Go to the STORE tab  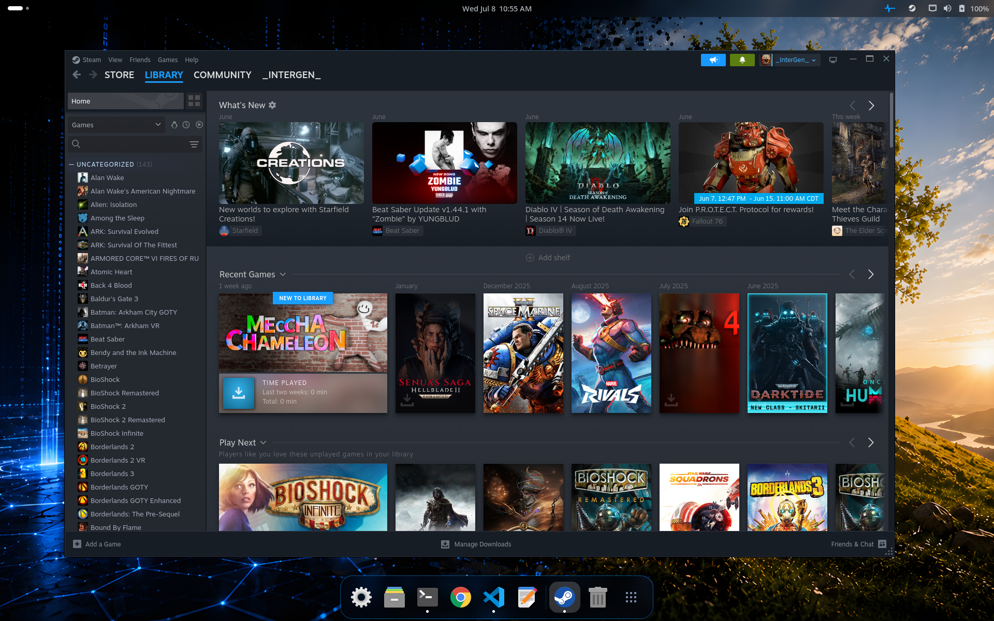[x=119, y=75]
